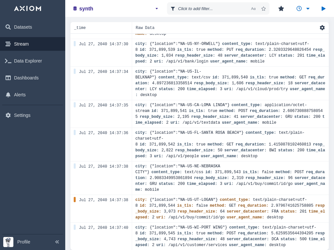
Task: Open Settings from the sidebar
Action: click(22, 115)
